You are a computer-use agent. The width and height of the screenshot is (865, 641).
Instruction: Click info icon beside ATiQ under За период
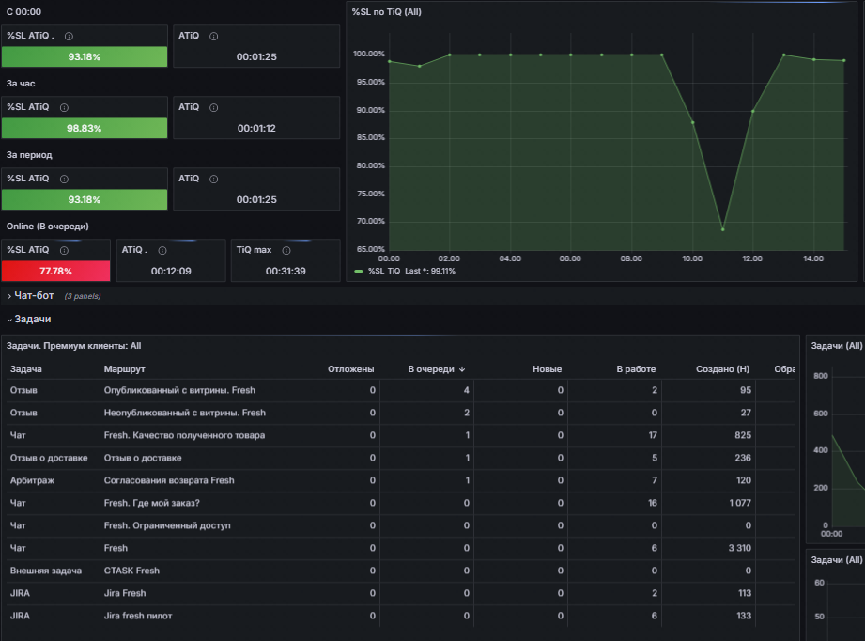(x=213, y=179)
